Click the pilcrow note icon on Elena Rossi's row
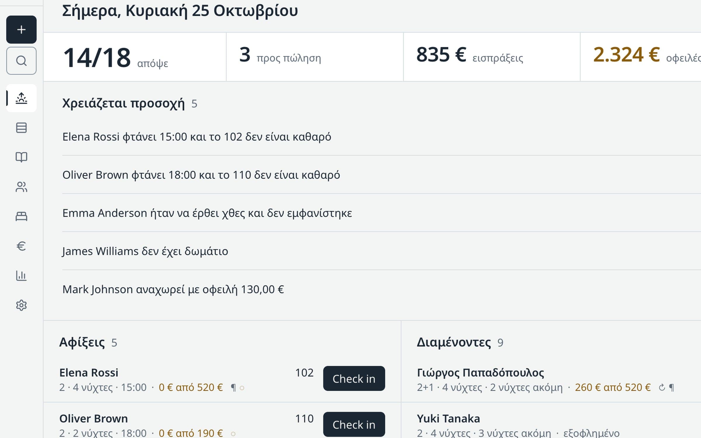701x438 pixels. point(233,388)
